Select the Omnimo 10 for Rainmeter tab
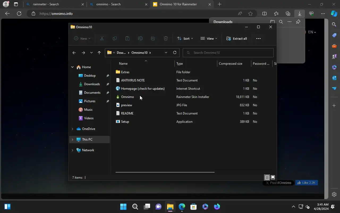340x213 pixels. (x=182, y=4)
